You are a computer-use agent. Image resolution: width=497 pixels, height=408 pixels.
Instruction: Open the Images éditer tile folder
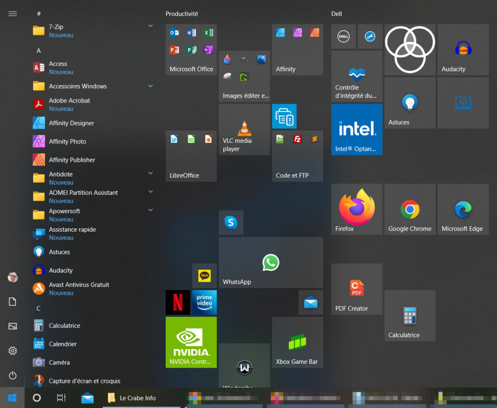point(244,76)
